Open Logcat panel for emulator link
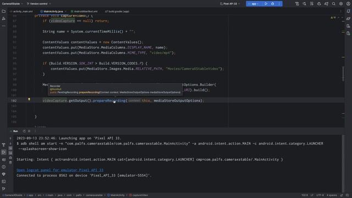The image size is (352, 198). point(60,170)
